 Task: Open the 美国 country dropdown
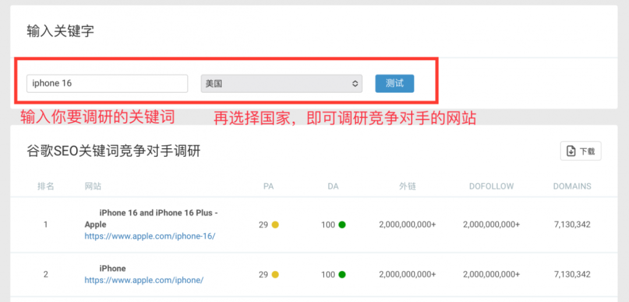point(281,83)
